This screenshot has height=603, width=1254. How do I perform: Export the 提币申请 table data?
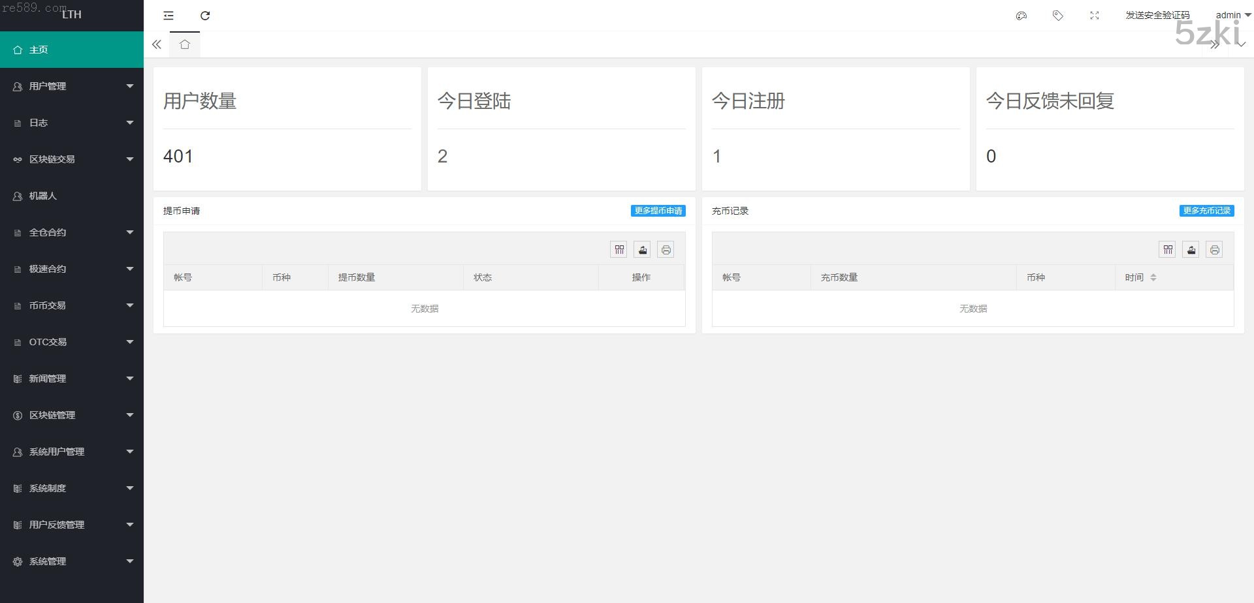point(642,249)
